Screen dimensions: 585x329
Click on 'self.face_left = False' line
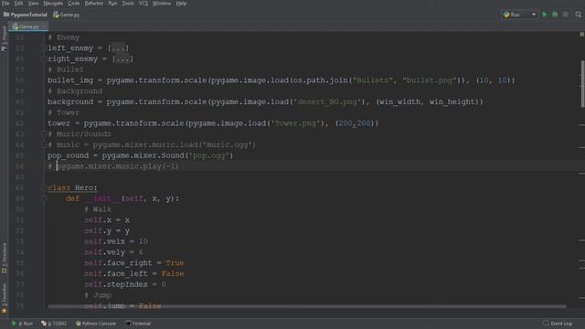(x=134, y=274)
